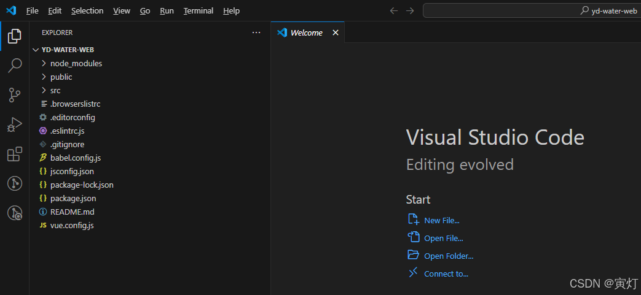Open jsconfig.json file name

tap(72, 171)
